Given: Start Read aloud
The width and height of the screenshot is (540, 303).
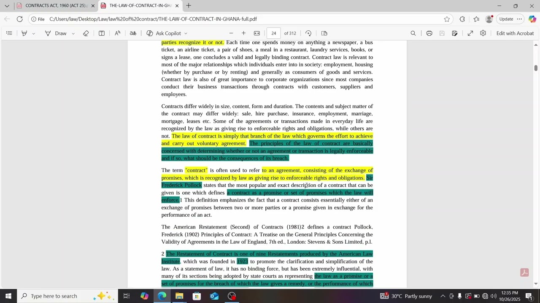Looking at the screenshot, I should click(x=117, y=33).
